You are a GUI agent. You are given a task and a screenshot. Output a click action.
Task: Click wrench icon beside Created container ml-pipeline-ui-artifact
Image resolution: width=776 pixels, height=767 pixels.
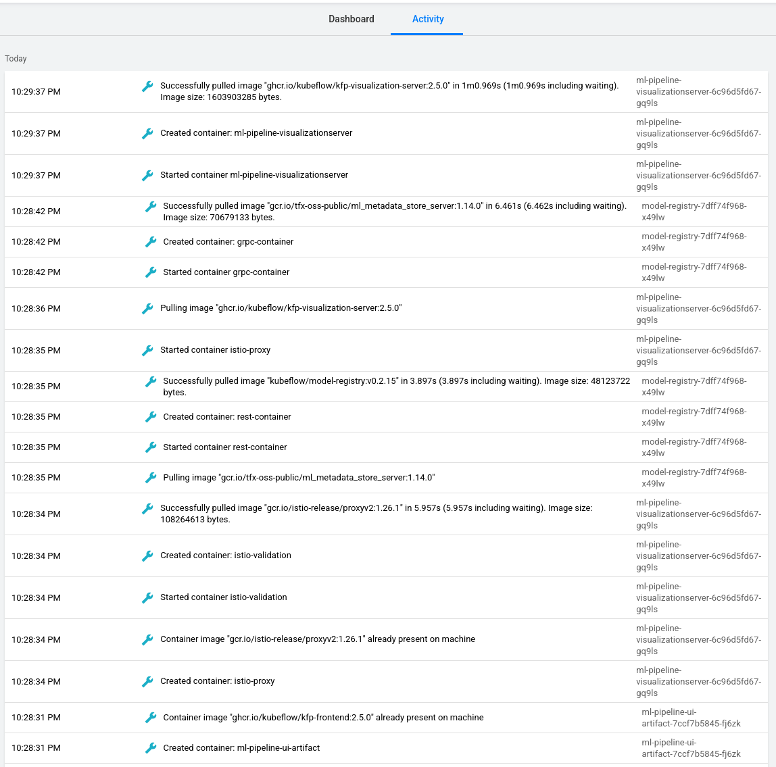(x=151, y=747)
